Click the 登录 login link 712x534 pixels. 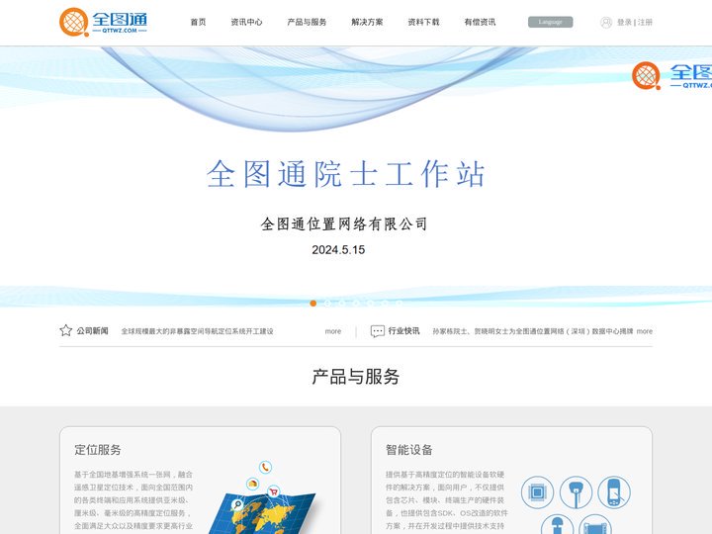(624, 22)
